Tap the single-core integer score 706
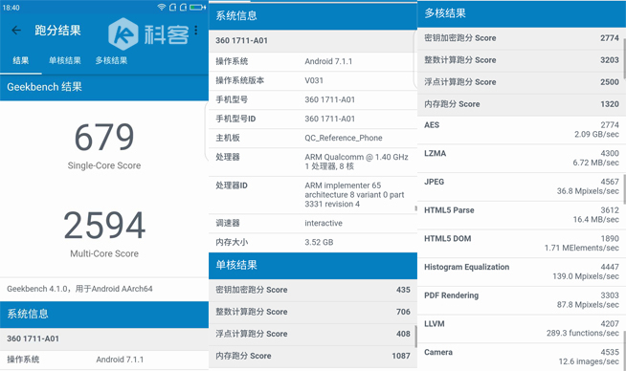The image size is (626, 371). [x=403, y=312]
